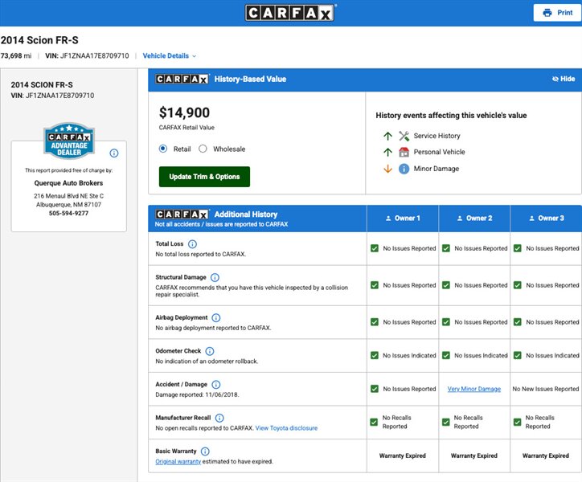Click CARFAX logo in Additional History header
Viewport: 582px width, 482px height.
(182, 214)
